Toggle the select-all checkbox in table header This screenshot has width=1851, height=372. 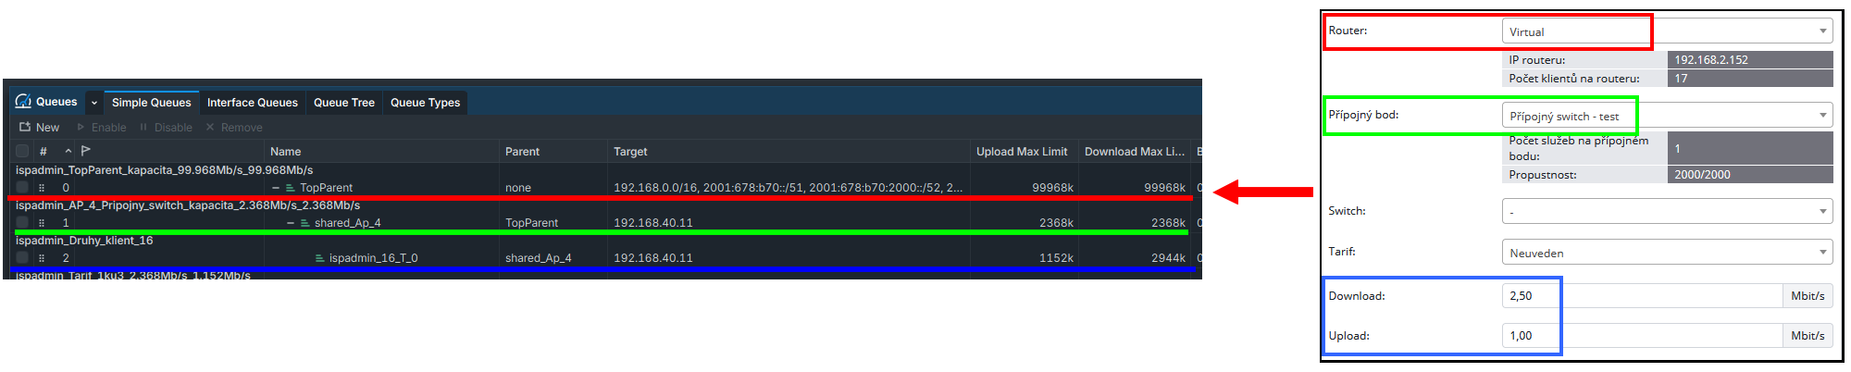(x=22, y=151)
